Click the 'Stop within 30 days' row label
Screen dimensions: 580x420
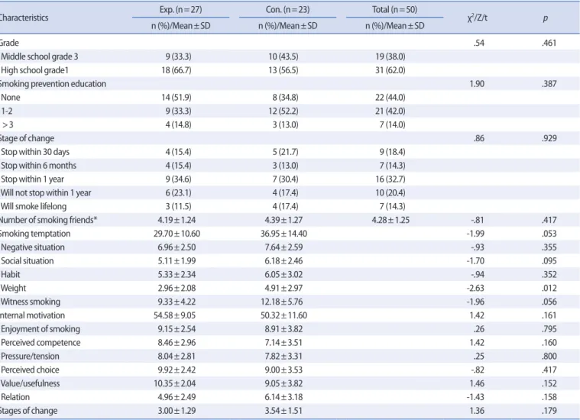35,152
